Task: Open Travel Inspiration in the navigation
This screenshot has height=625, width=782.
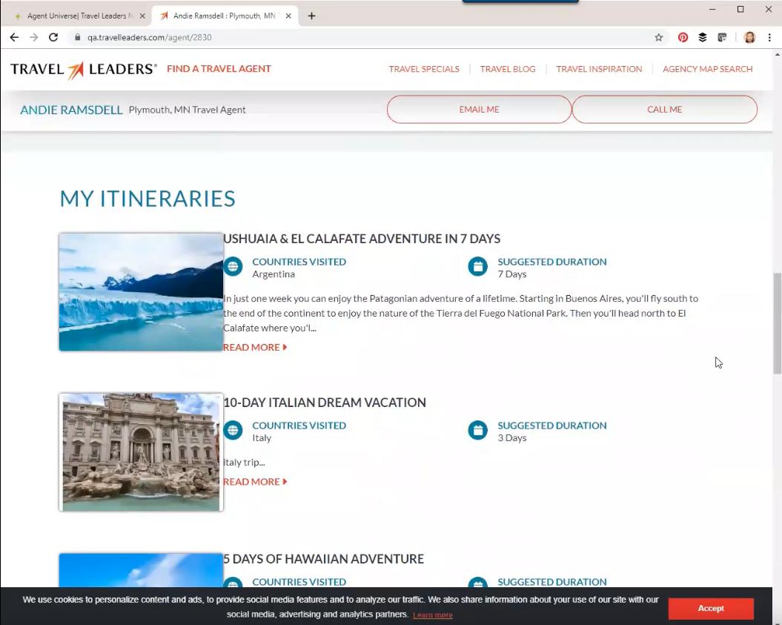Action: tap(599, 69)
